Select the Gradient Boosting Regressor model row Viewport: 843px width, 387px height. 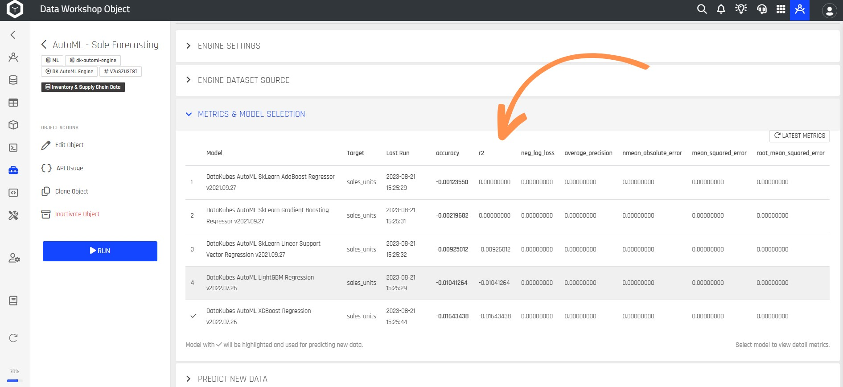(x=507, y=216)
